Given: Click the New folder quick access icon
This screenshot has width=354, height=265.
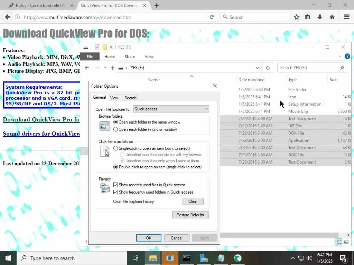Looking at the screenshot, I should click(x=105, y=47).
